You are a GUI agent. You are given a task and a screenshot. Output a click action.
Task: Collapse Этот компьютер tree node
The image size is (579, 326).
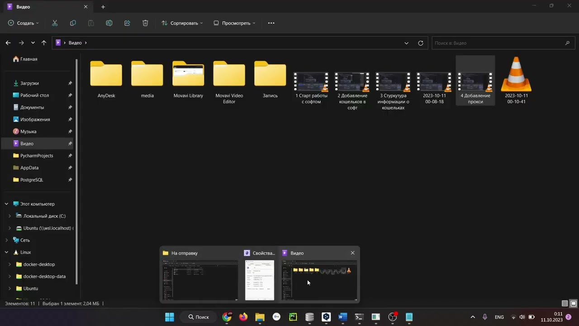click(6, 204)
